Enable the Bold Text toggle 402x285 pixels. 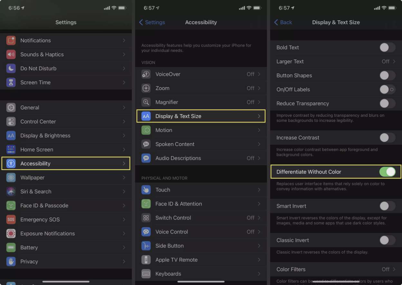pyautogui.click(x=387, y=48)
